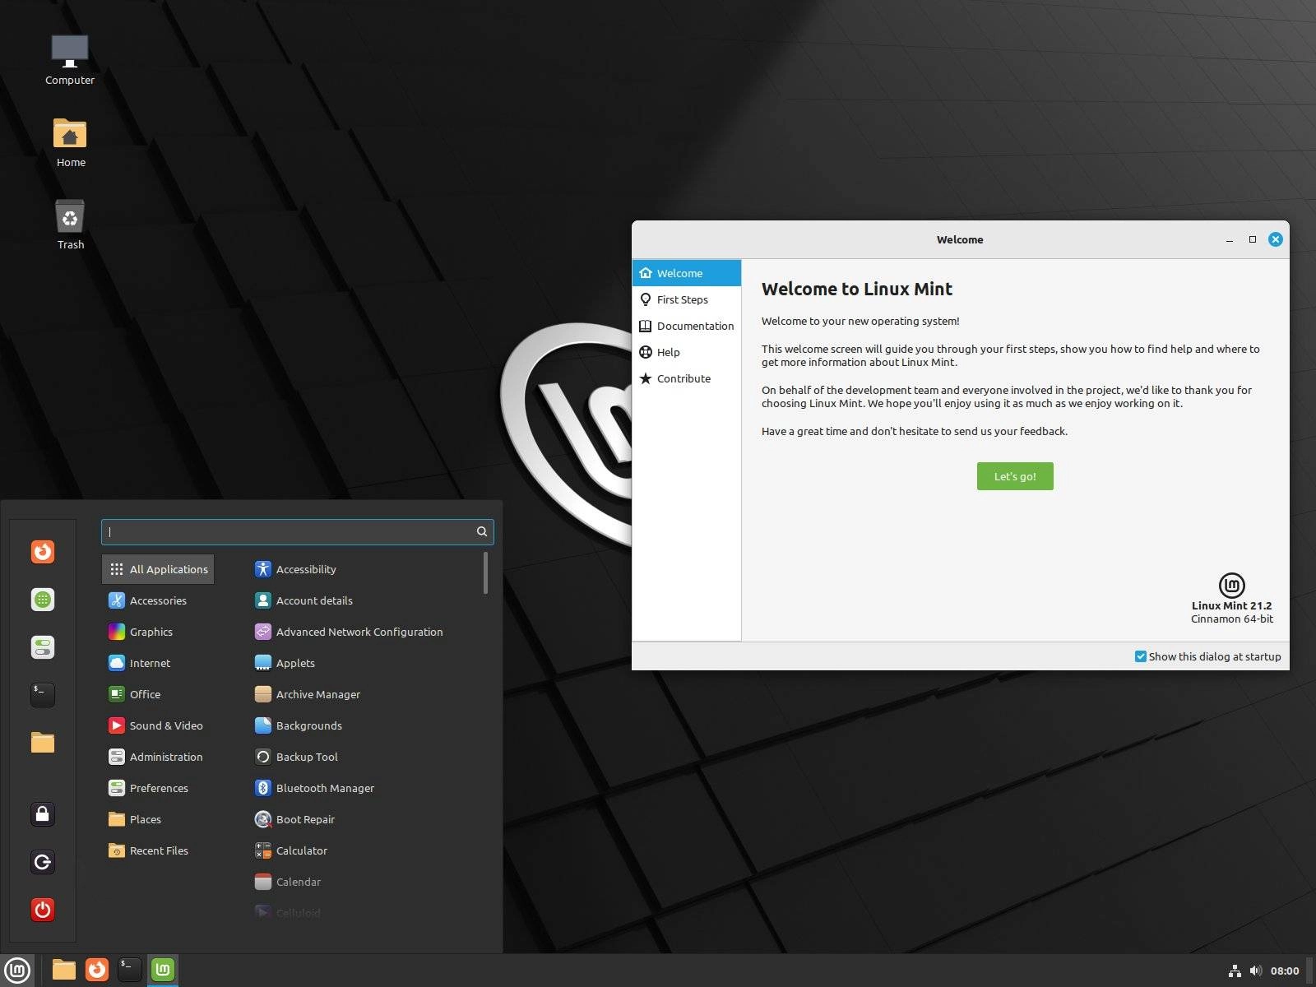Click the network icon in system tray
Viewport: 1316px width, 987px height.
pyautogui.click(x=1235, y=971)
